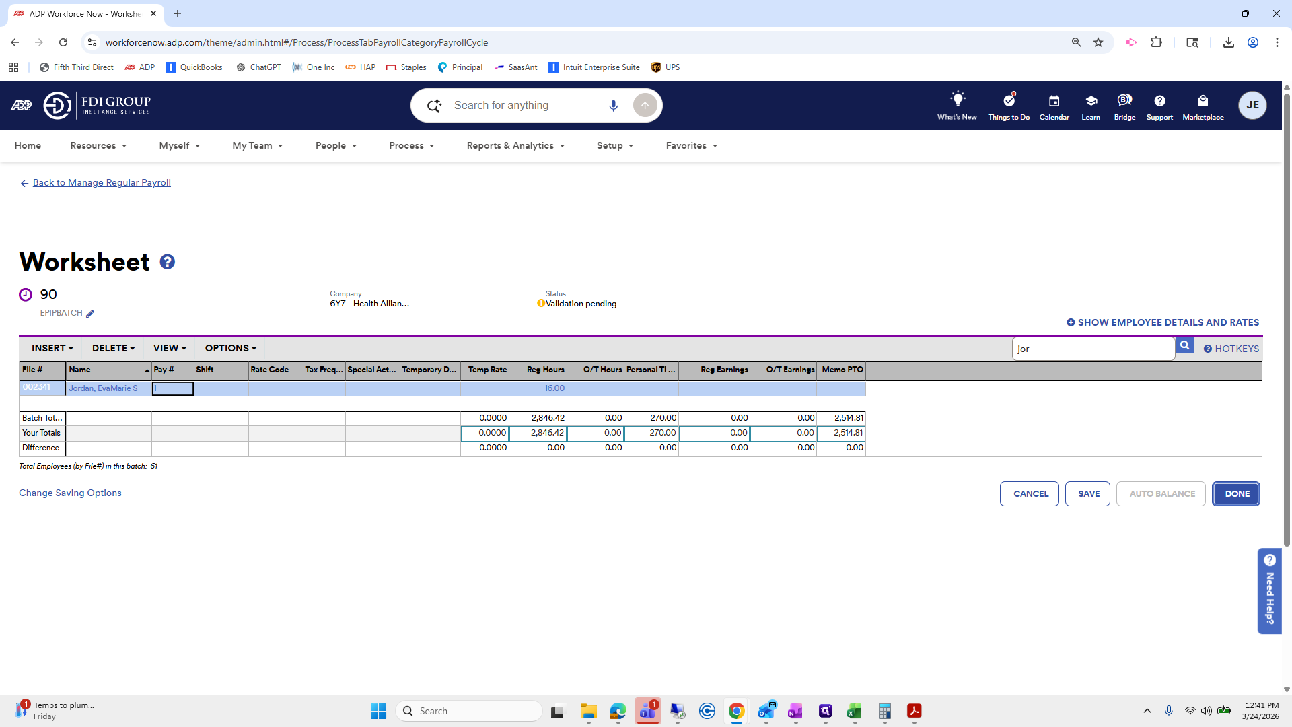This screenshot has width=1292, height=727.
Task: Open the Calendar icon in header
Action: click(1054, 101)
